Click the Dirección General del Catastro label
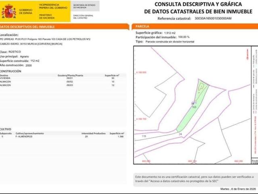 80,17
